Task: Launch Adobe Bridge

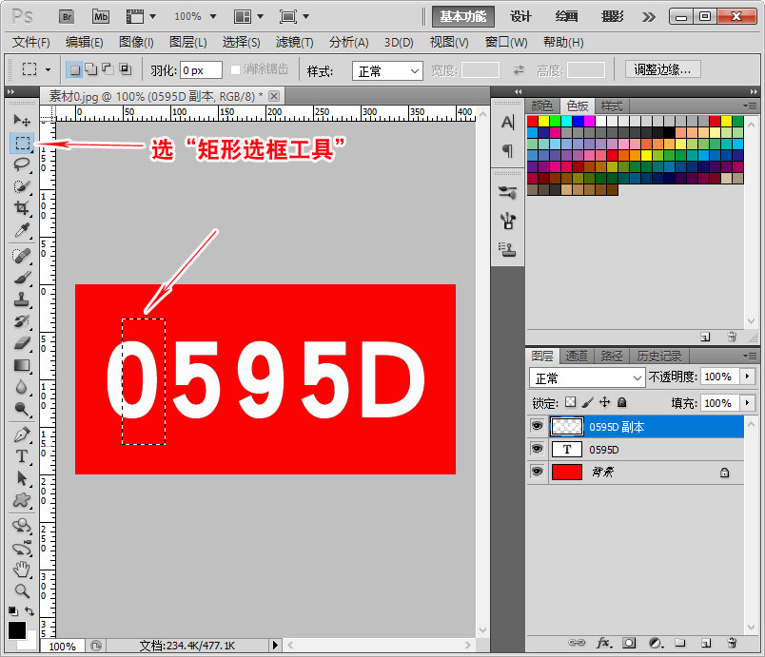Action: tap(67, 16)
